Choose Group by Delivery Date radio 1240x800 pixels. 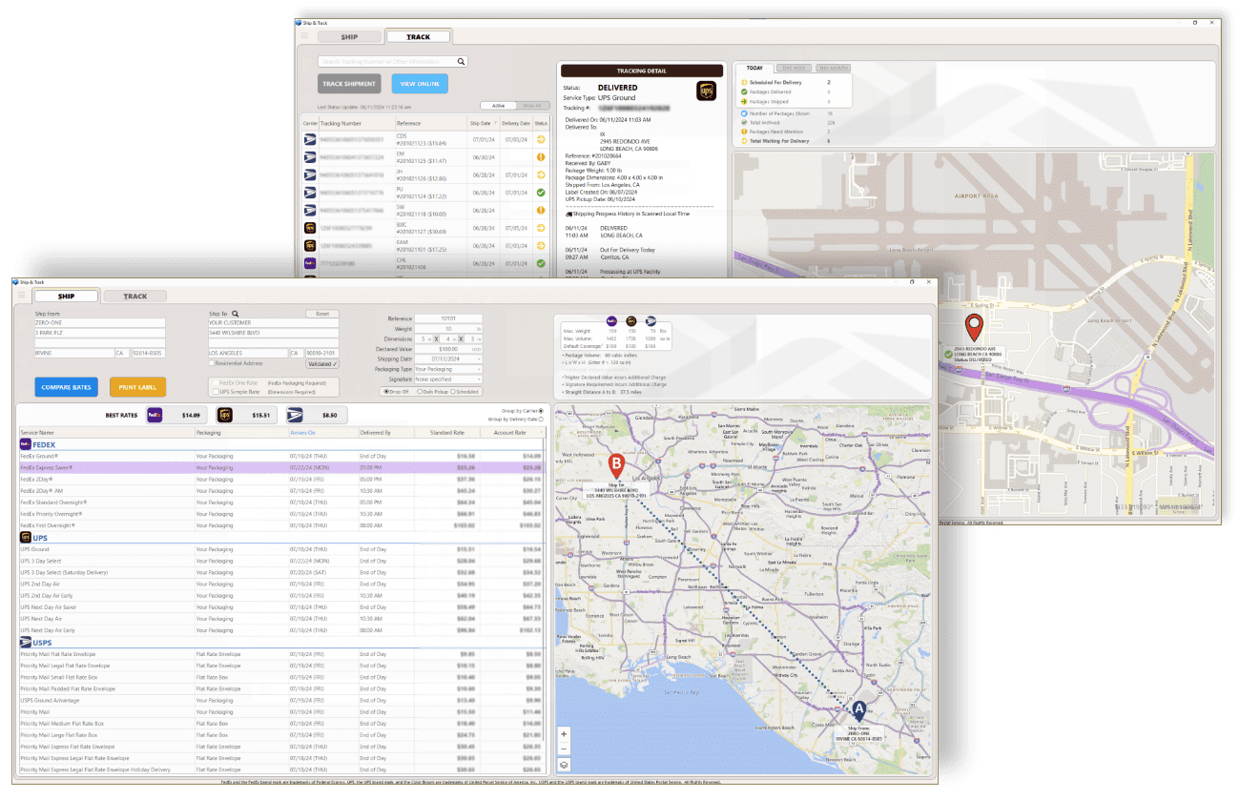541,419
